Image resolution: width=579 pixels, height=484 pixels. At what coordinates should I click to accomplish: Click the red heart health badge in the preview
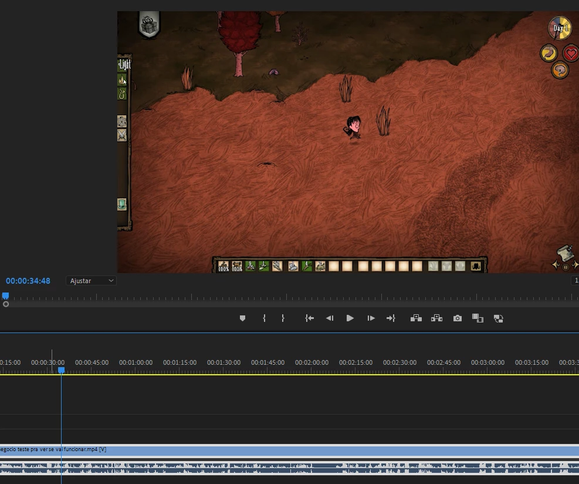(x=571, y=53)
